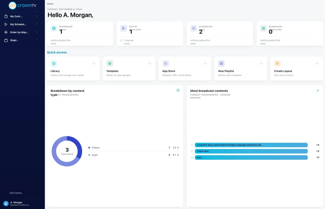Click the Weather, RSS, social feeds... subtitle
This screenshot has width=325, height=209.
[177, 75]
